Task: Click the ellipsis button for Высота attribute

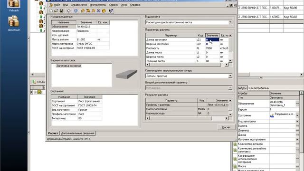Action: tap(297, 126)
